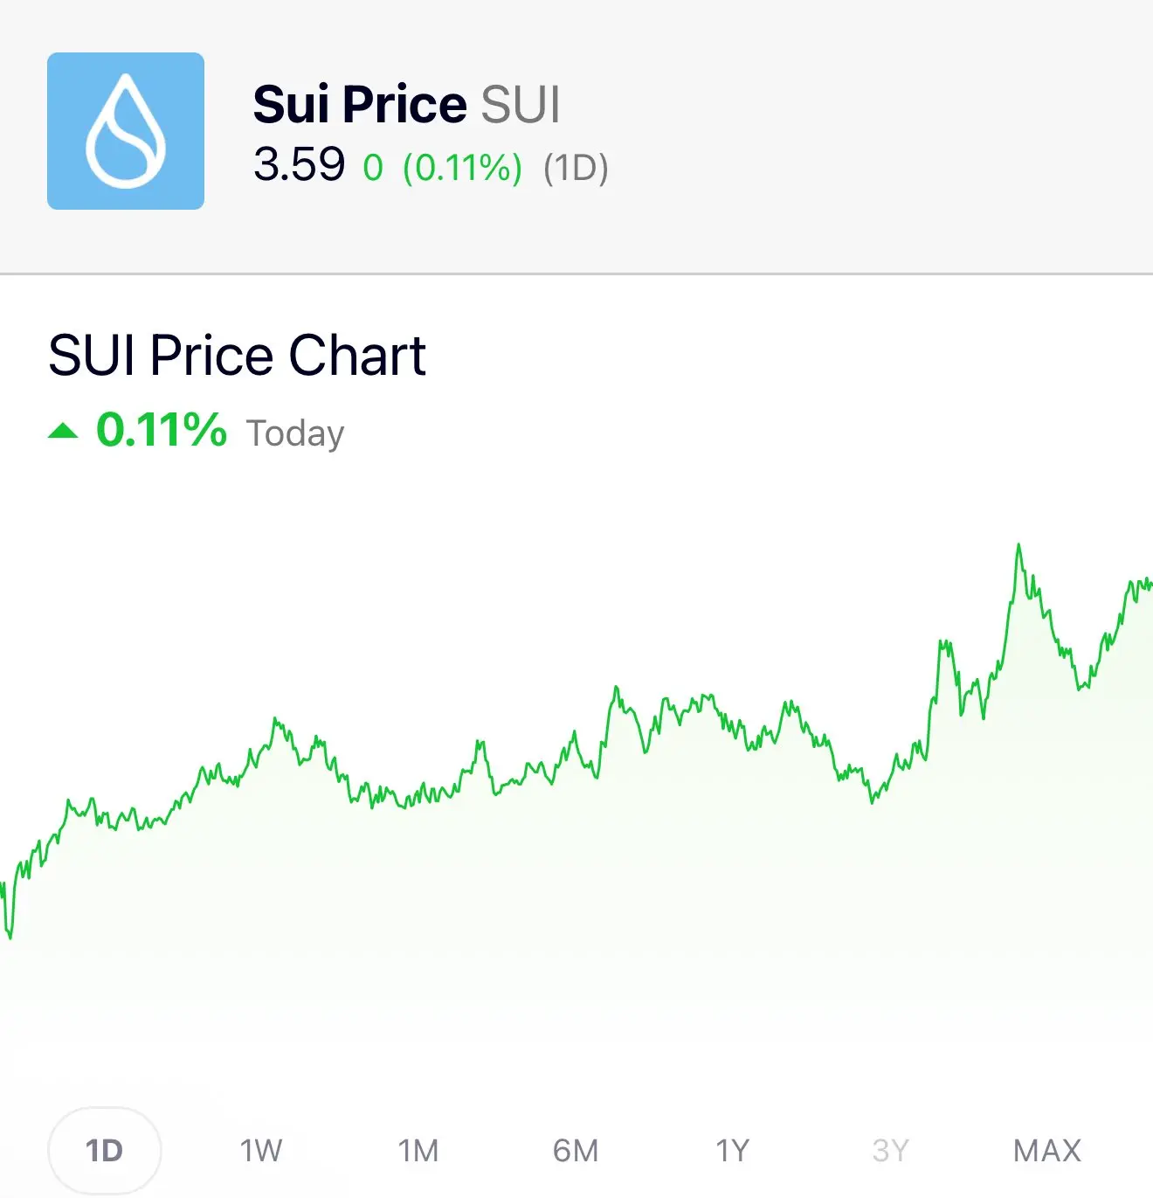Viewport: 1153px width, 1198px height.
Task: Select the 1D time range tab
Action: coord(104,1150)
